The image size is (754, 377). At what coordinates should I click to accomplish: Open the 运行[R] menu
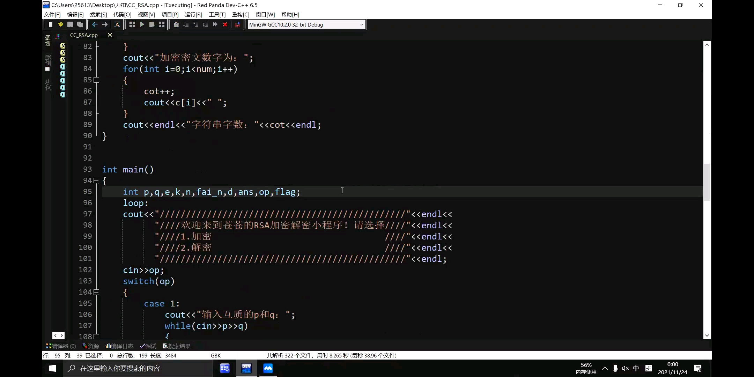[x=193, y=14]
